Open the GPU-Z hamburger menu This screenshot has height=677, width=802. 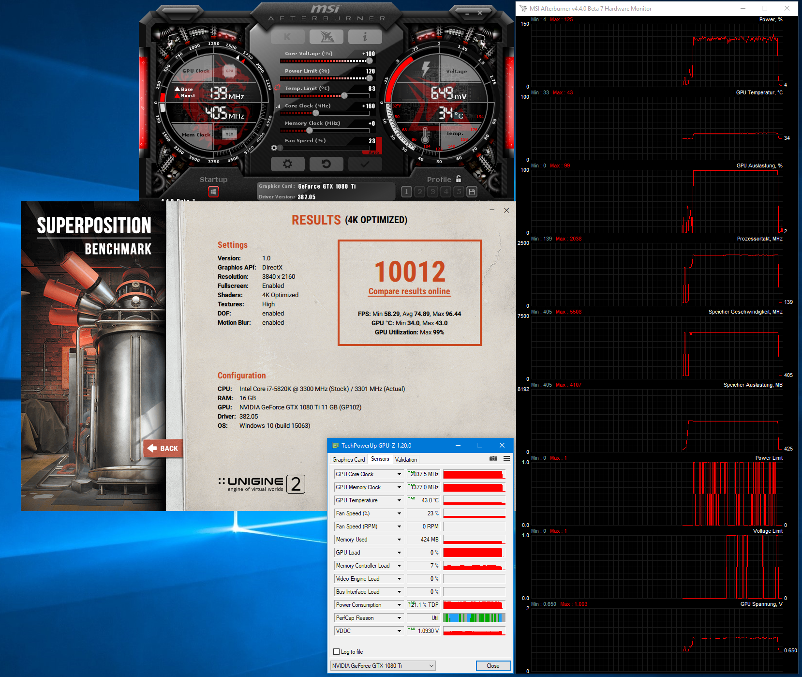pyautogui.click(x=506, y=458)
